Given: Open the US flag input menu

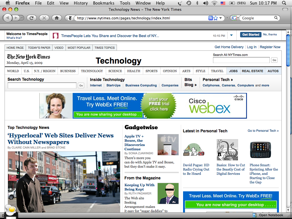Looking at the screenshot, I should [223, 3].
